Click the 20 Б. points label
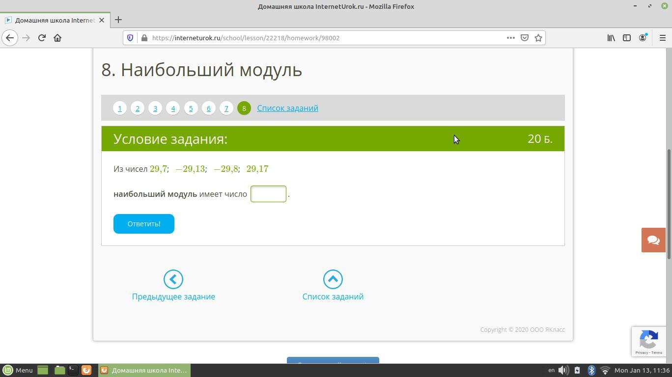The width and height of the screenshot is (672, 377). point(540,139)
